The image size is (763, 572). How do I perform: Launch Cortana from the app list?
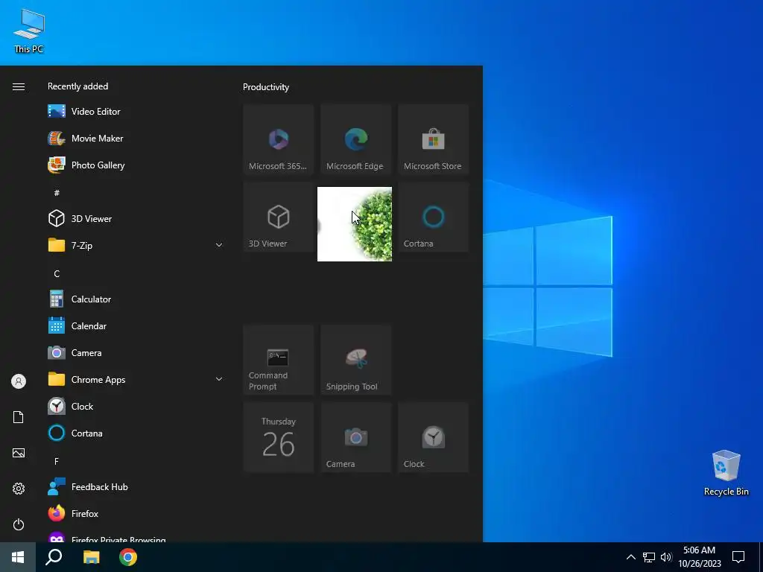coord(136,433)
